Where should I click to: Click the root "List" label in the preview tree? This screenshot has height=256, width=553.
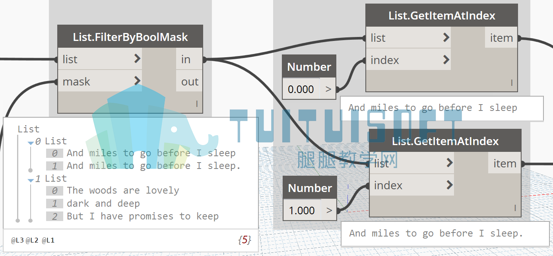pos(29,129)
